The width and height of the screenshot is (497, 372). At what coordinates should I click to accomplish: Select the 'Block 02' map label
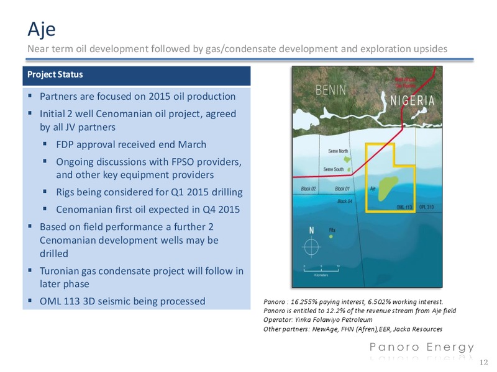pyautogui.click(x=308, y=189)
